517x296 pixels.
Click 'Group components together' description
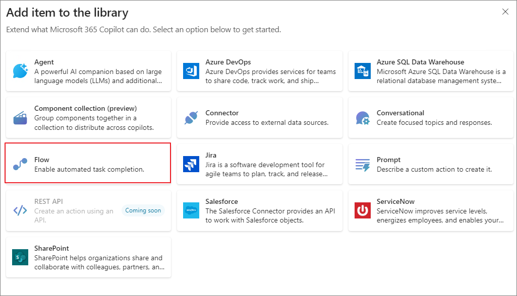94,122
